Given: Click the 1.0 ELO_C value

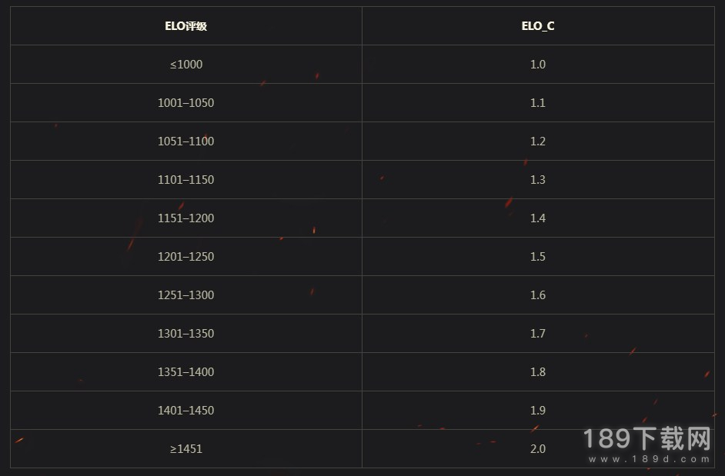Looking at the screenshot, I should 538,65.
